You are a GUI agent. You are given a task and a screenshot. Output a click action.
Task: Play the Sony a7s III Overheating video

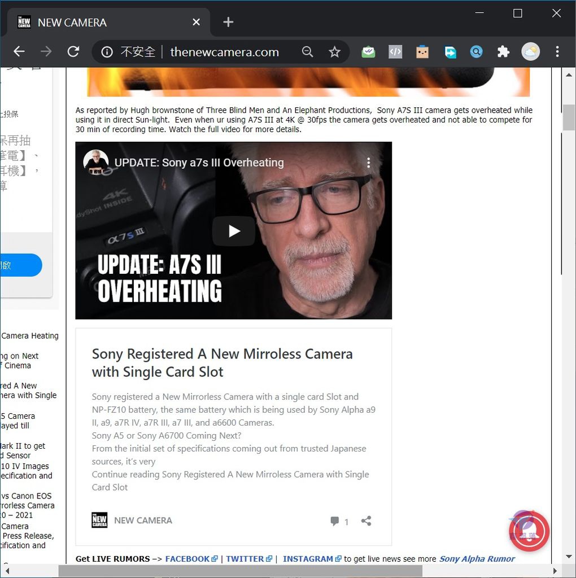234,231
